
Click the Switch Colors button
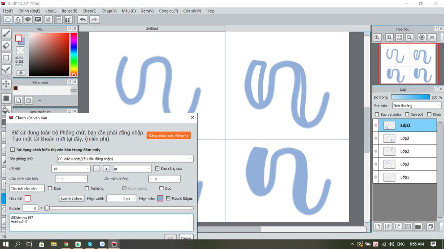coord(72,199)
